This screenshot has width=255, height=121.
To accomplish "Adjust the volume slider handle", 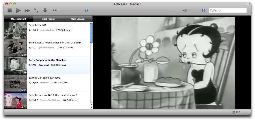I will 203,10.
